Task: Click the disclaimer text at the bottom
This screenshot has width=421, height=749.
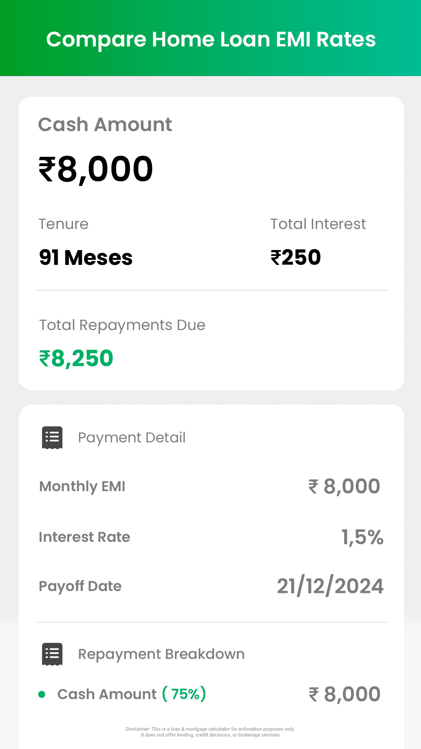Action: point(210,732)
